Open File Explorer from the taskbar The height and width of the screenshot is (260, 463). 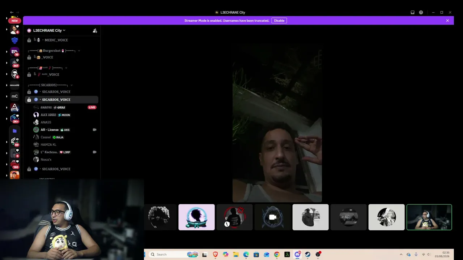click(236, 255)
